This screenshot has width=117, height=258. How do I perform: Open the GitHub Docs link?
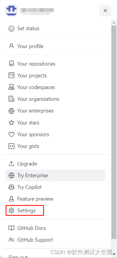(x=55, y=228)
